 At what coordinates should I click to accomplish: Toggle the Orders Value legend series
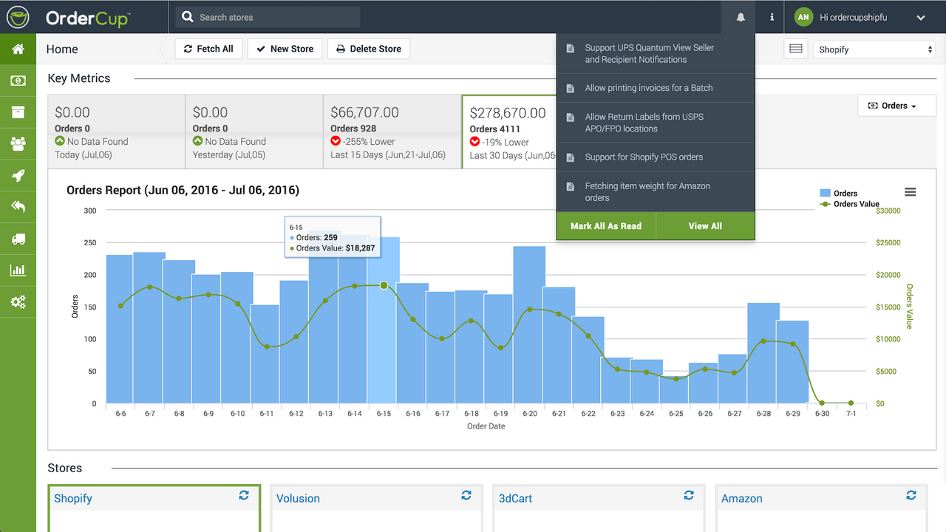tap(849, 204)
